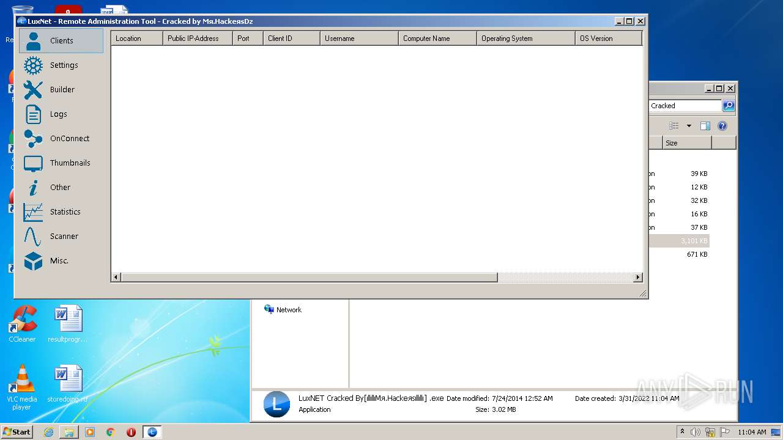Change view icon in Explorer window
Image resolution: width=783 pixels, height=440 pixels.
[x=674, y=126]
